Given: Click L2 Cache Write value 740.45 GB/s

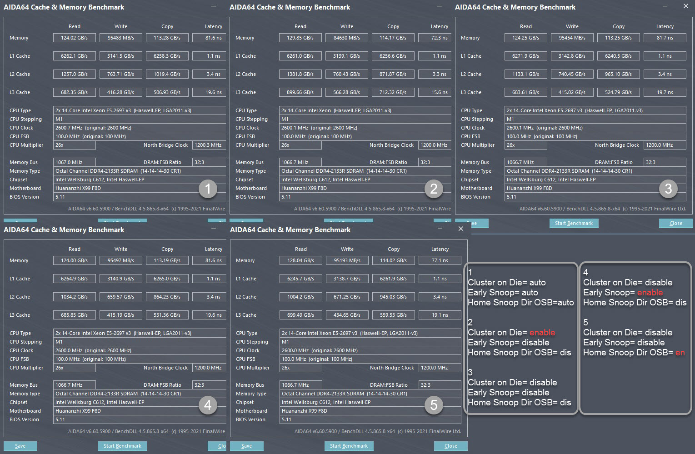Looking at the screenshot, I should pos(572,74).
